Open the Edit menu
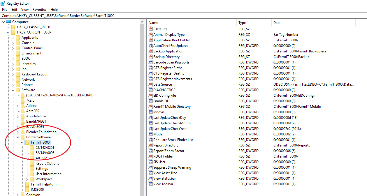The height and width of the screenshot is (196, 367). pyautogui.click(x=14, y=10)
